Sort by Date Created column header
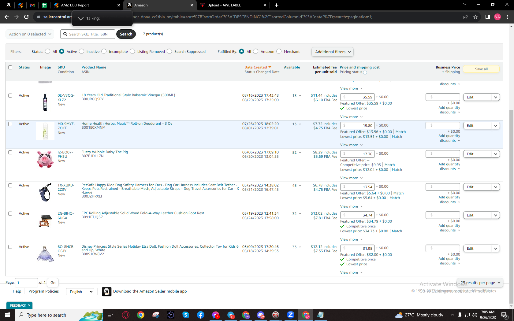The height and width of the screenshot is (321, 514). click(x=258, y=67)
